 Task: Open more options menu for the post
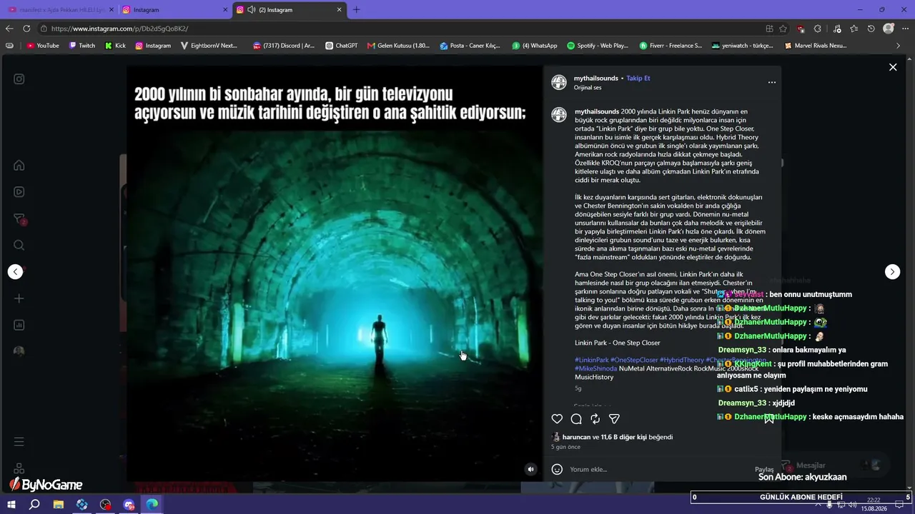(771, 82)
